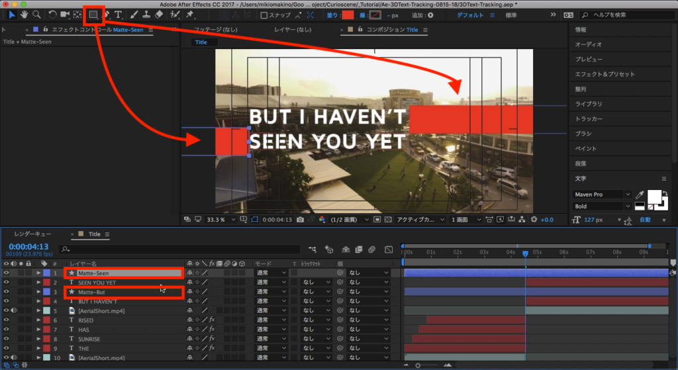The height and width of the screenshot is (370, 678).
Task: Open the トラッカー panel
Action: pyautogui.click(x=589, y=118)
